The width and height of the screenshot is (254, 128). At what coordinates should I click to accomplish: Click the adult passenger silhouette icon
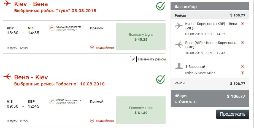[x=179, y=66]
